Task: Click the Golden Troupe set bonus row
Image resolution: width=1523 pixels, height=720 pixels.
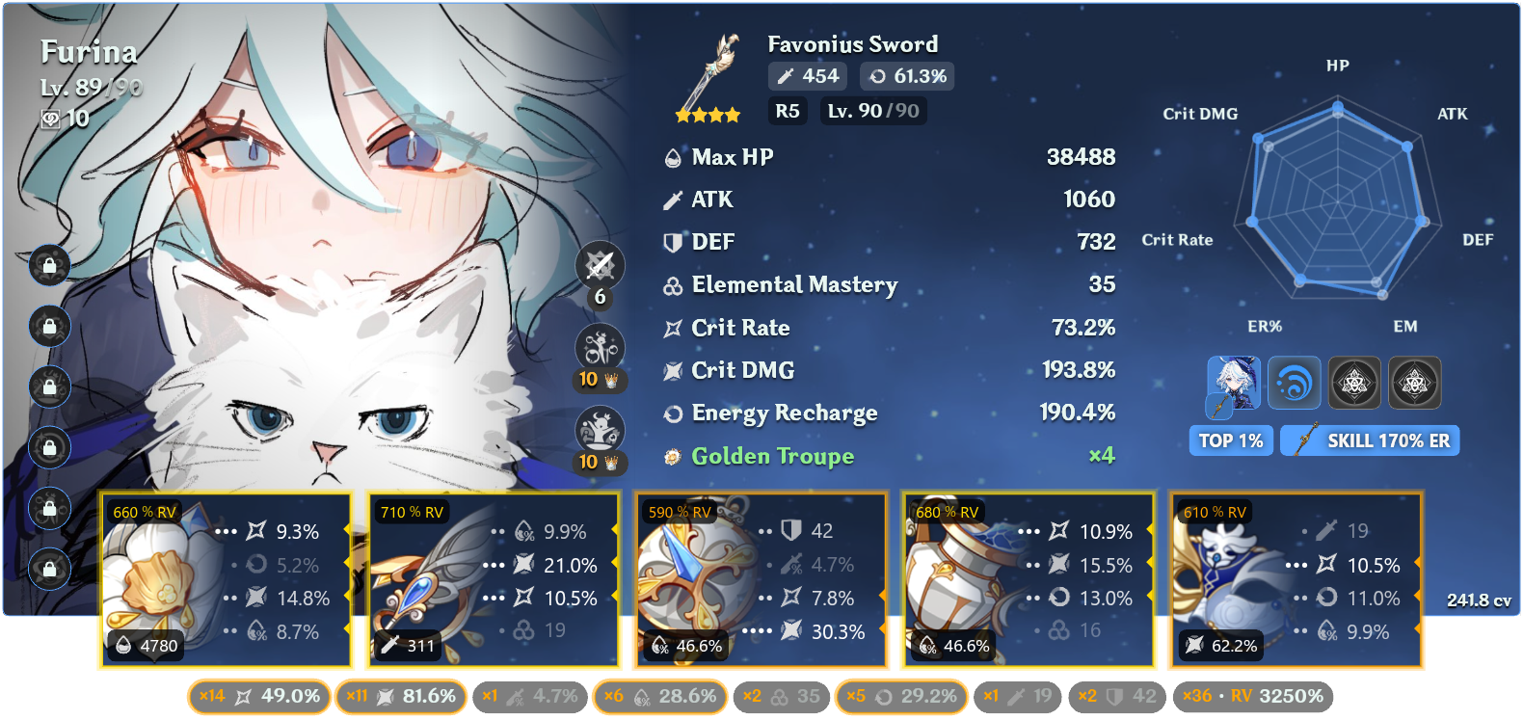Action: coord(889,456)
